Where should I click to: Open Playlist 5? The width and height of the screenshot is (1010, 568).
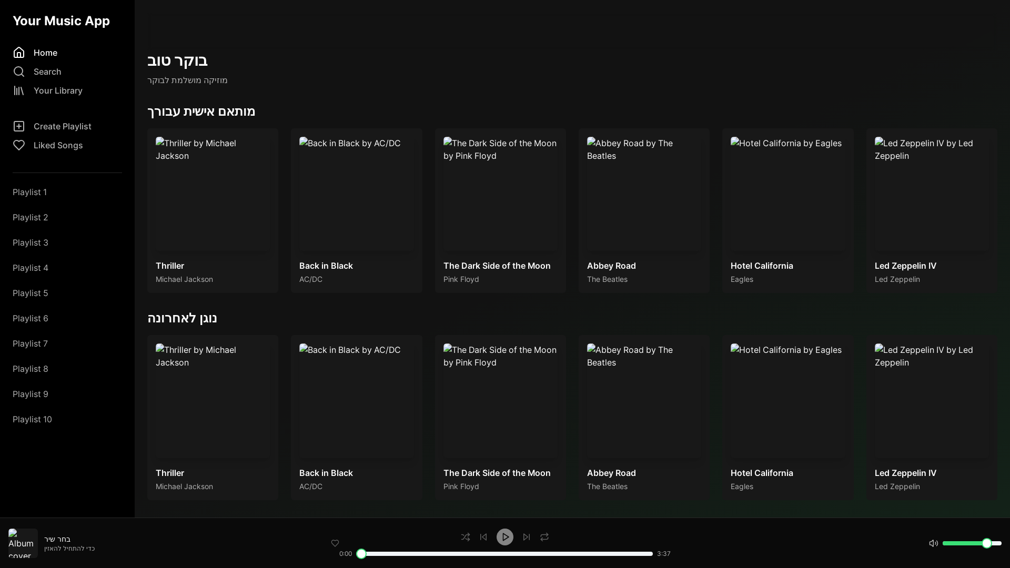31,293
